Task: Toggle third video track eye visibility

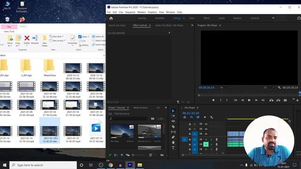Action: pos(206,134)
